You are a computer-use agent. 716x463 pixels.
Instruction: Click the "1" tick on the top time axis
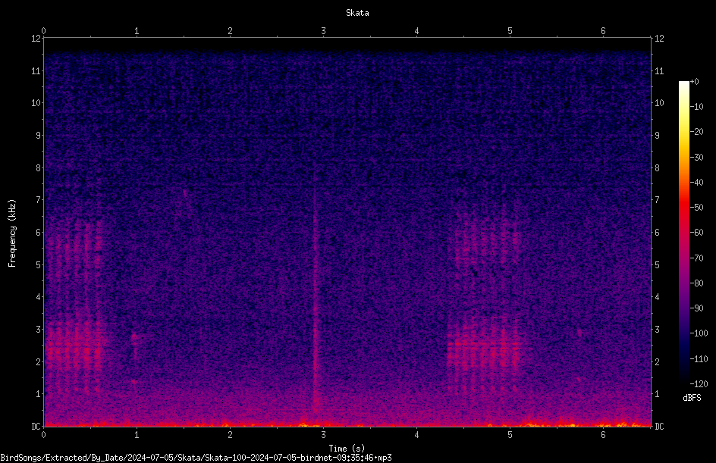[137, 31]
